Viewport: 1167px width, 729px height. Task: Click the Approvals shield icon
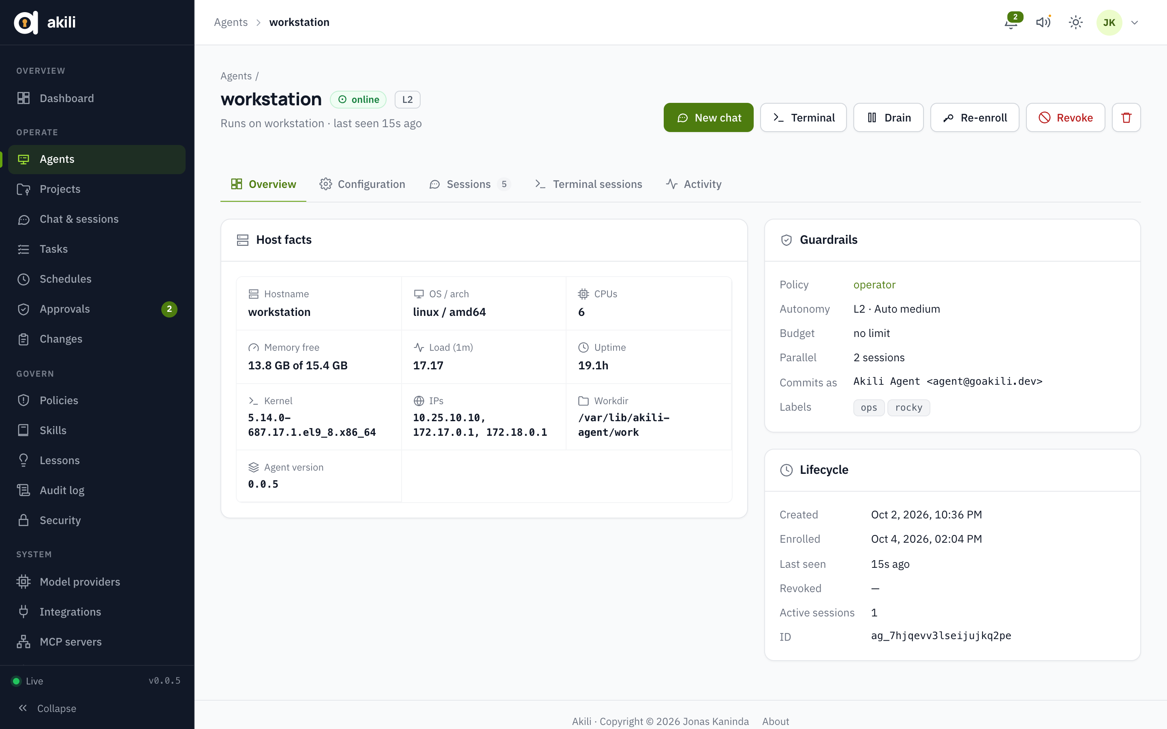[x=23, y=309]
